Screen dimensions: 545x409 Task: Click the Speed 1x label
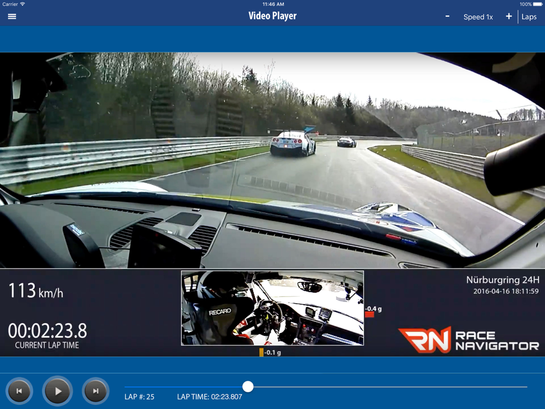[x=478, y=17]
